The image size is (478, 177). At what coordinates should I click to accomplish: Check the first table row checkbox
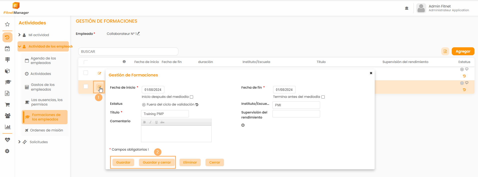(x=86, y=73)
